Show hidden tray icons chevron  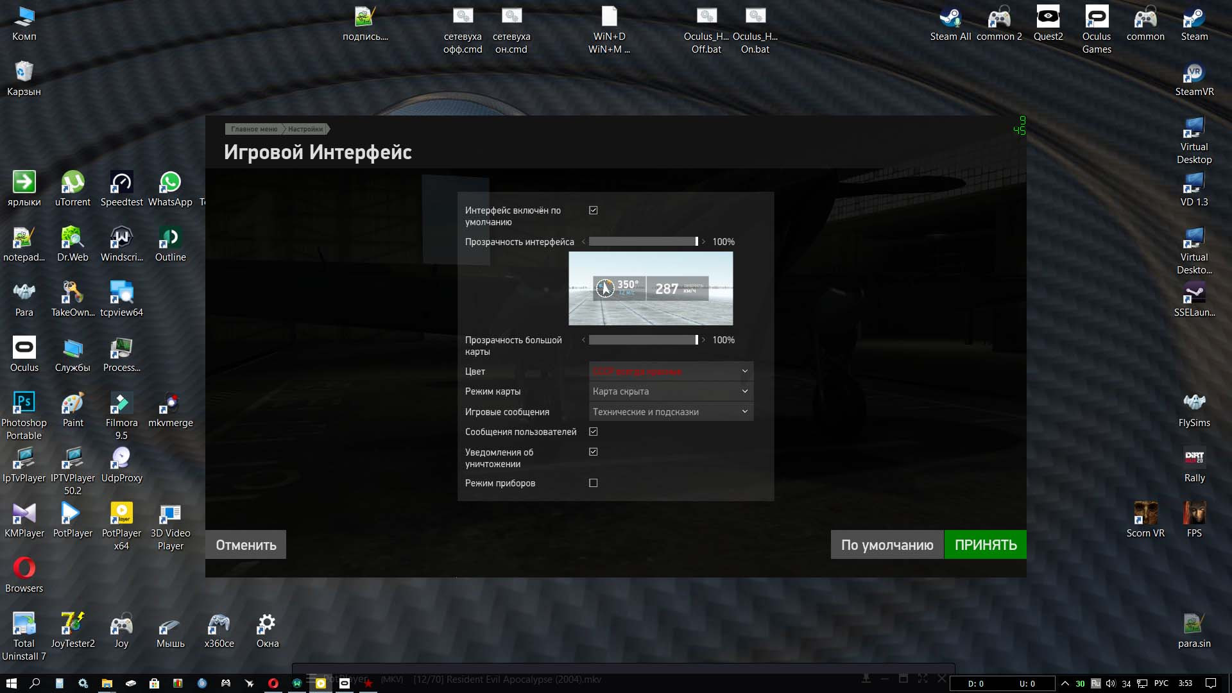[x=1065, y=683]
